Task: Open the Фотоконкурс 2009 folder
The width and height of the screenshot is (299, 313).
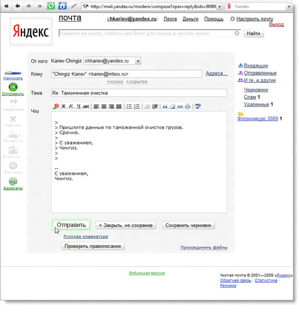Action: coord(258,119)
